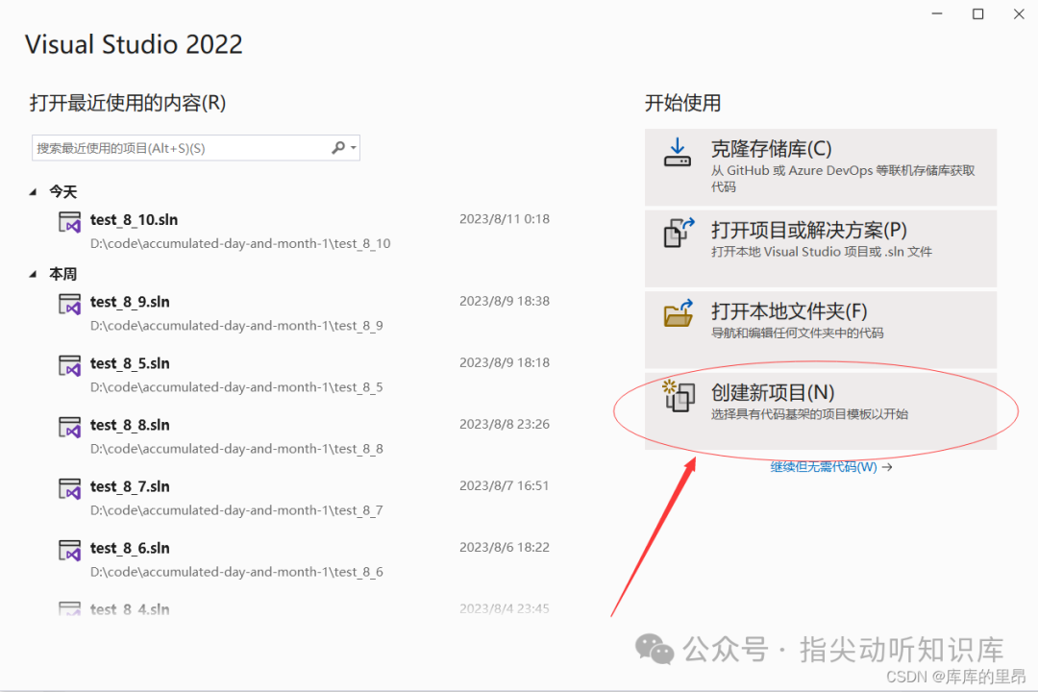This screenshot has height=692, width=1038.
Task: Click the open project or solution icon
Action: (679, 233)
